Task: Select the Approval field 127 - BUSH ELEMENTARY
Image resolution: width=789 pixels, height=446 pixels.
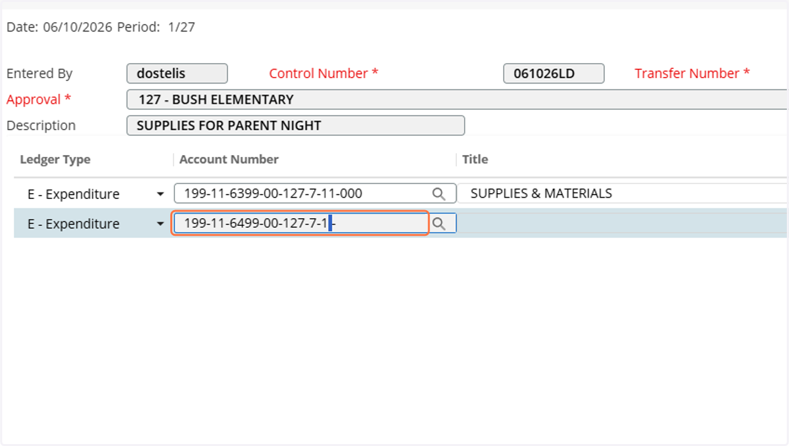Action: [457, 100]
